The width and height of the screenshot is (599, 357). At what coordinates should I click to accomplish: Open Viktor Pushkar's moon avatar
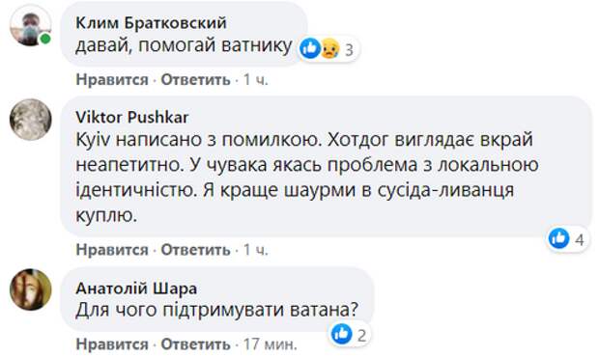coord(31,120)
